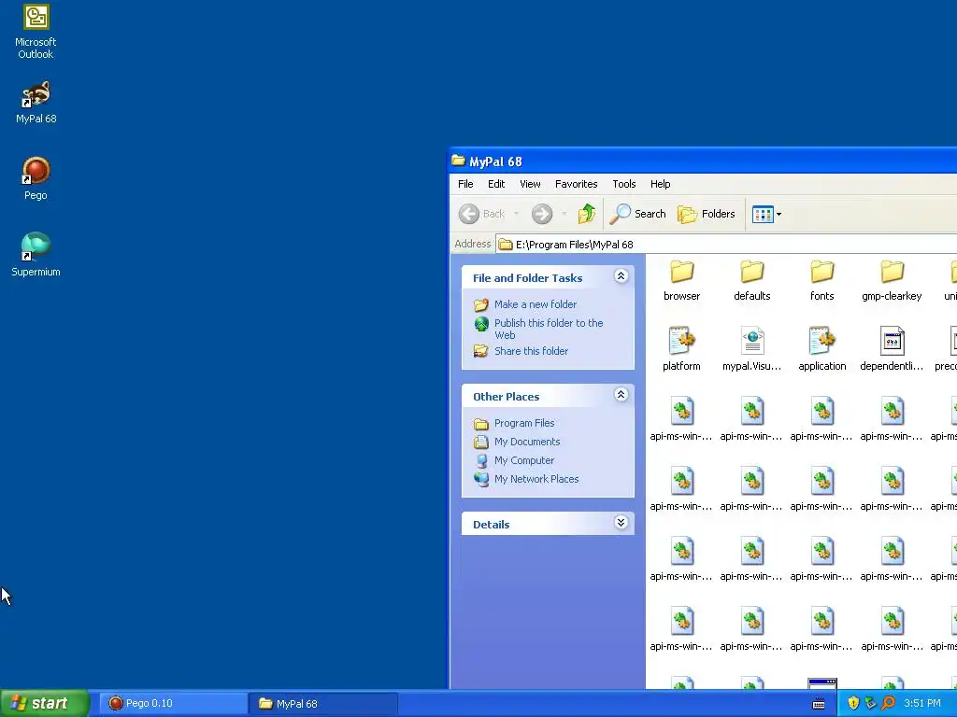Viewport: 957px width, 717px height.
Task: Click the MyPal 68 title bar folder icon
Action: 458,161
